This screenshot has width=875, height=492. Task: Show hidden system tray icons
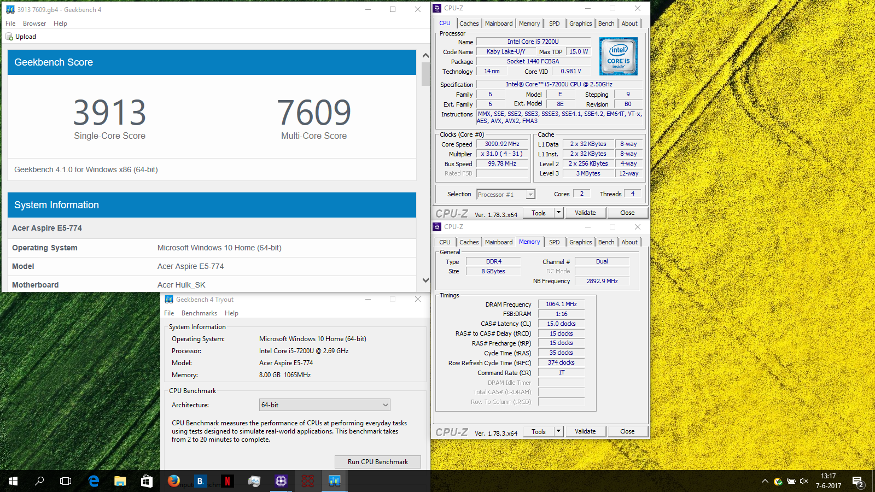765,481
